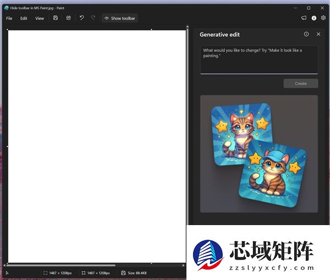Screen dimensions: 330x280
Task: Minimize the Paint window
Action: 295,8
